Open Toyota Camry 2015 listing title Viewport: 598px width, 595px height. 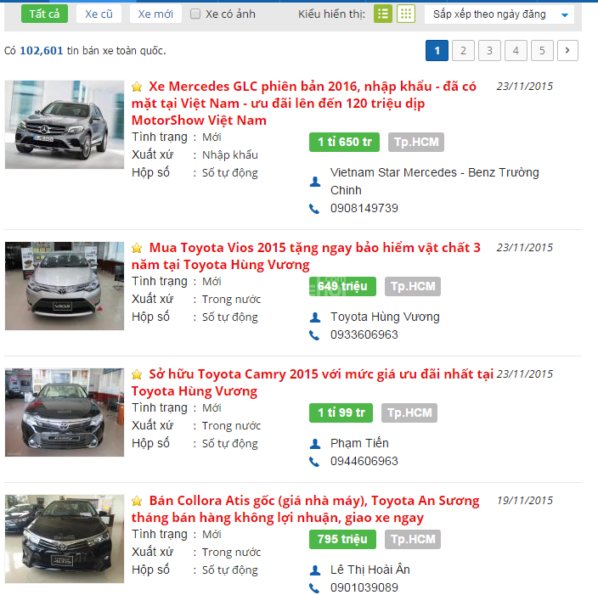coord(313,383)
